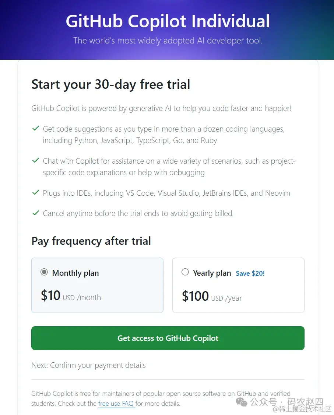
Task: Open the free use FAQ link
Action: tap(117, 404)
